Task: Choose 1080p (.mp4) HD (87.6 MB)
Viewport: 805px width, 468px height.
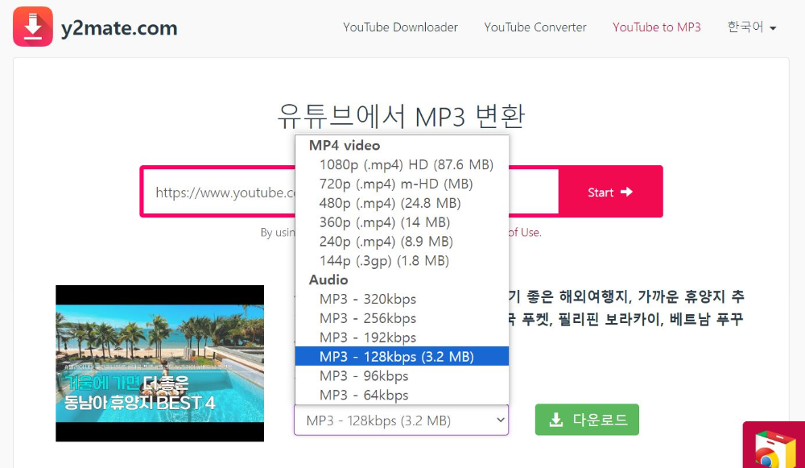Action: pyautogui.click(x=402, y=164)
